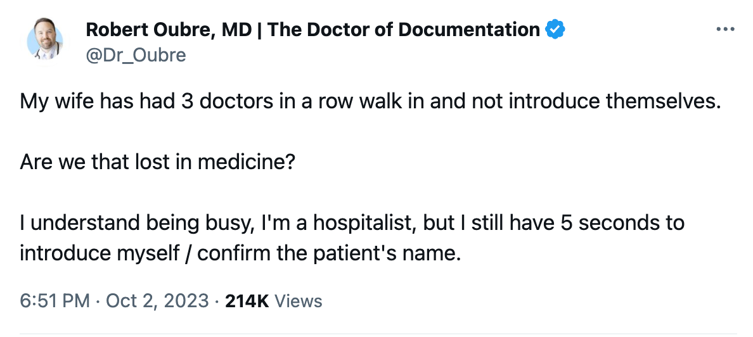Click the line starting "I understand being busy"
The image size is (753, 337).
[352, 224]
